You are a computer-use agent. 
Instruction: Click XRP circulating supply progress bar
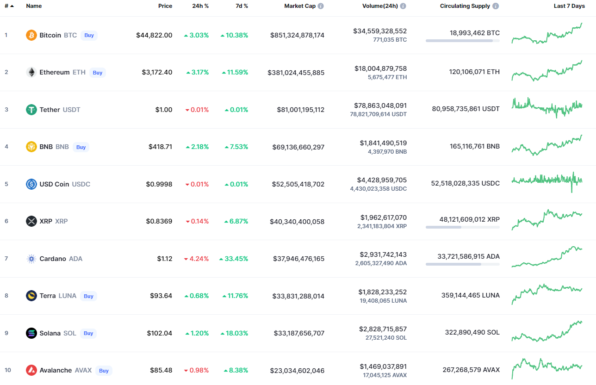click(x=463, y=227)
